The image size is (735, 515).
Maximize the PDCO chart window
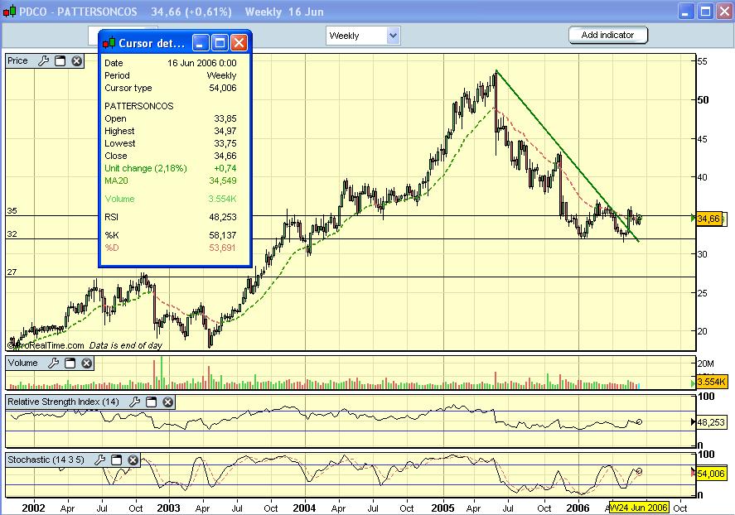click(705, 12)
